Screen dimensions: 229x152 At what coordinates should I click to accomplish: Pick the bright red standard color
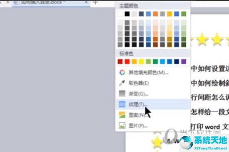(x=127, y=62)
